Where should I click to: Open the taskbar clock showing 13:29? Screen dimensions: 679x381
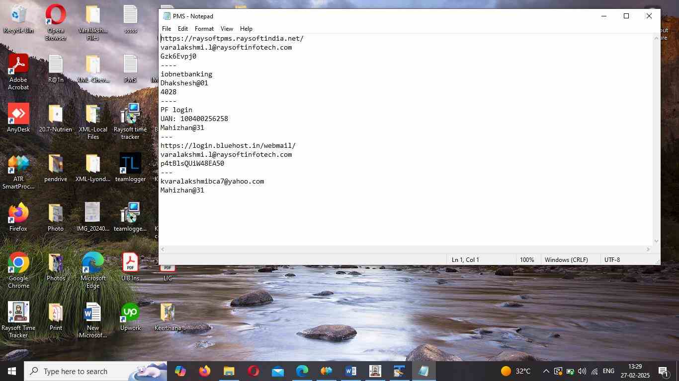pos(635,371)
